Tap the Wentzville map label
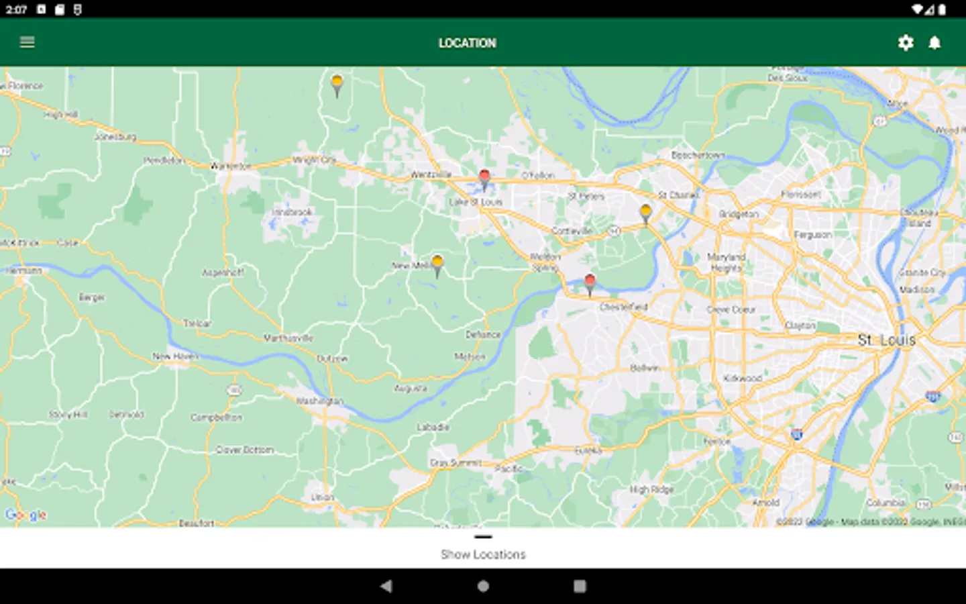 point(431,174)
